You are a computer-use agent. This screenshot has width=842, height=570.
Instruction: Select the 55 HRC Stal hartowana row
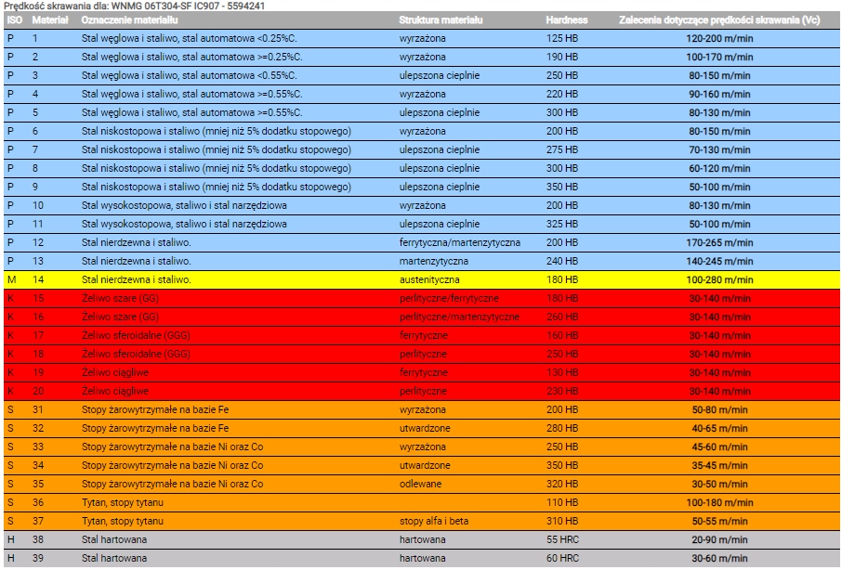coord(422,540)
